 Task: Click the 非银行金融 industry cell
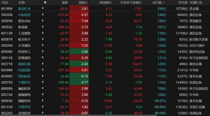coord(197,107)
